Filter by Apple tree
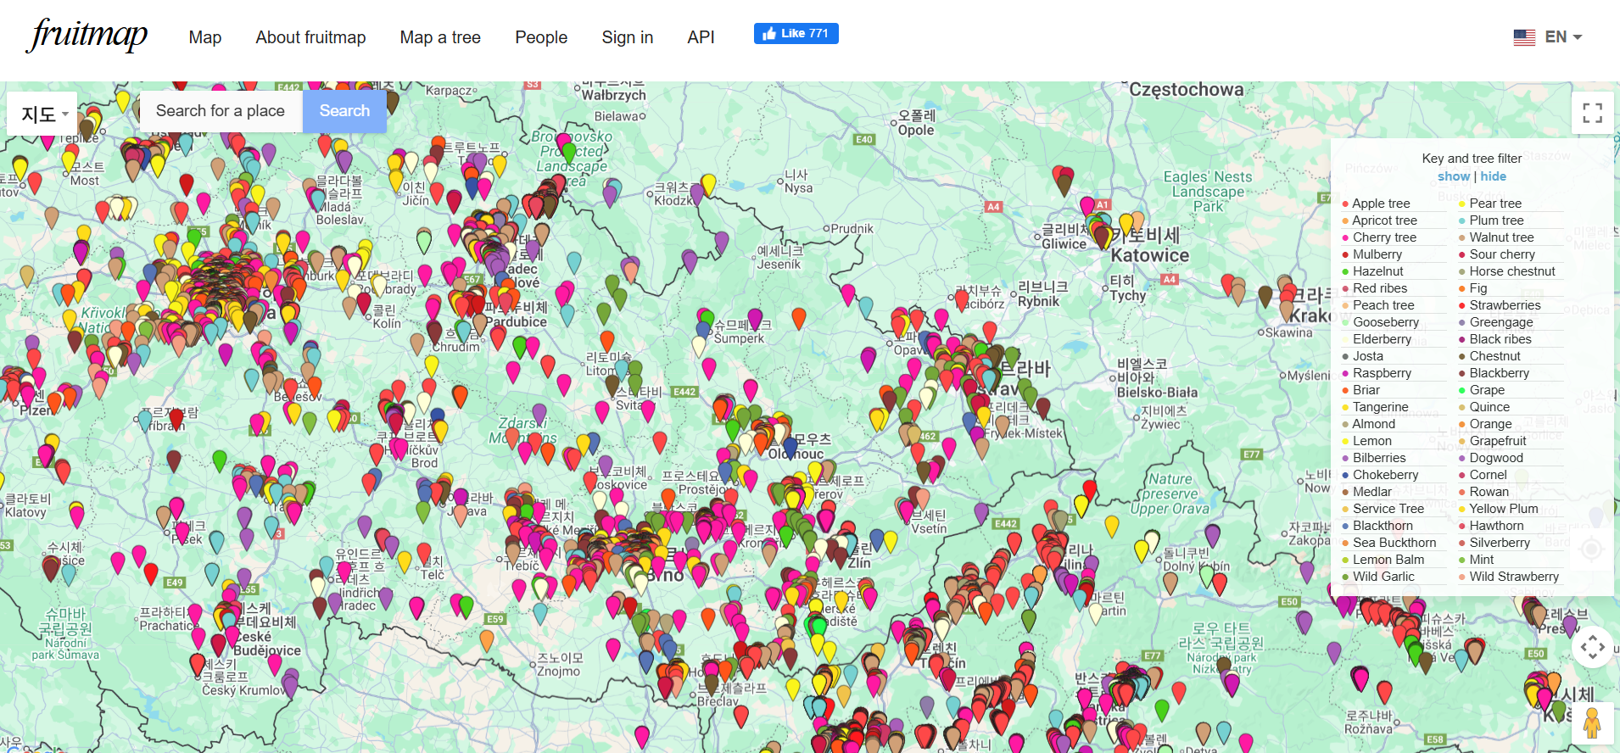This screenshot has height=753, width=1620. [x=1380, y=204]
